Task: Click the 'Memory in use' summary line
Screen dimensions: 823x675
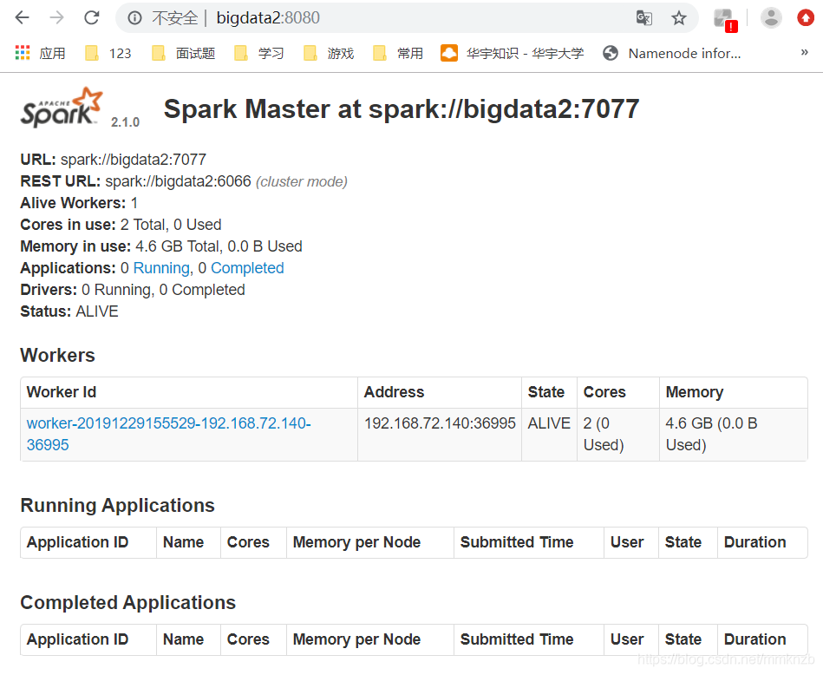Action: tap(161, 246)
